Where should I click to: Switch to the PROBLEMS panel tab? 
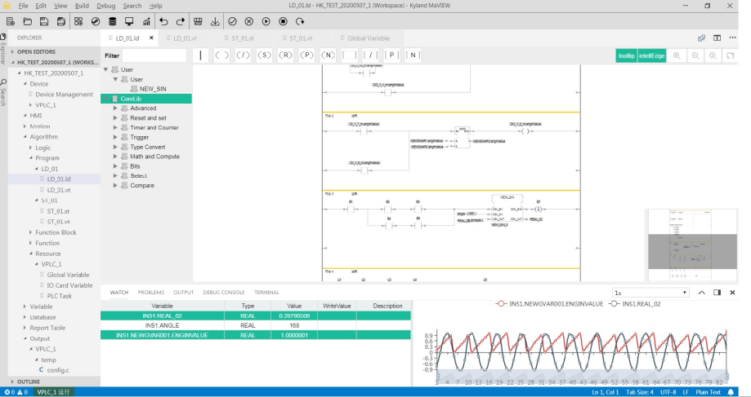(x=151, y=293)
